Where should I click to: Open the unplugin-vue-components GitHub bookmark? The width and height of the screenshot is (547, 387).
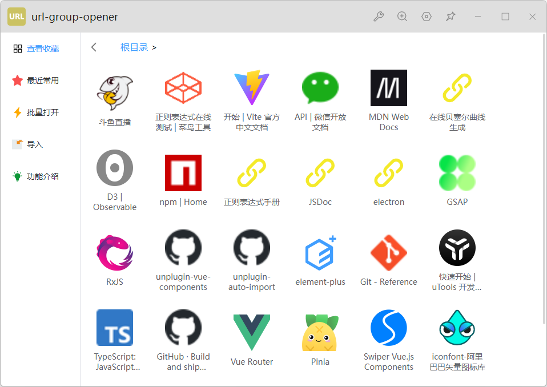coord(183,248)
